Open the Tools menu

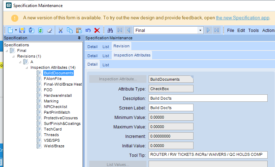(253, 30)
